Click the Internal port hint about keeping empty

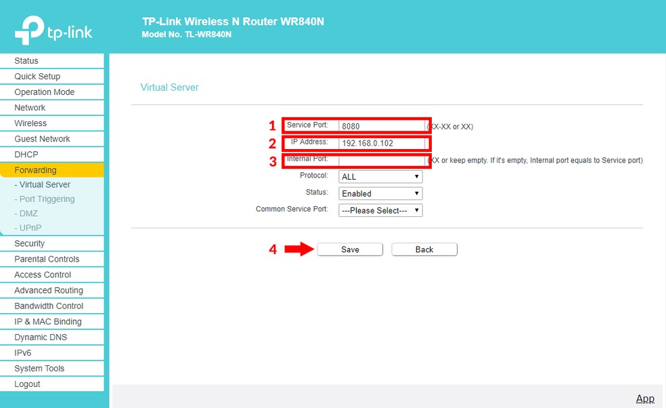pyautogui.click(x=535, y=161)
